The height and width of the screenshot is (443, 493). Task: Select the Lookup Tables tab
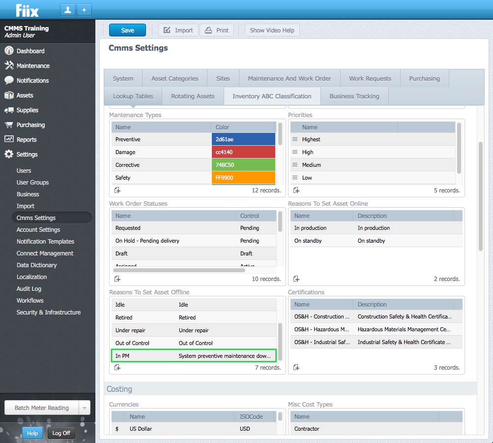tap(133, 96)
